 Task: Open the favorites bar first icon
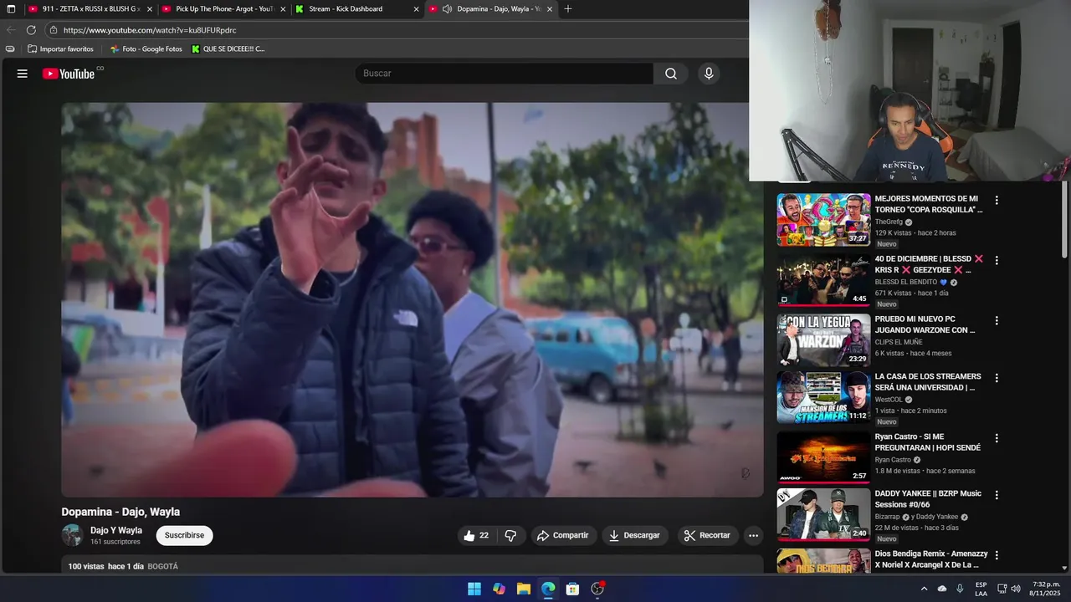pyautogui.click(x=10, y=49)
